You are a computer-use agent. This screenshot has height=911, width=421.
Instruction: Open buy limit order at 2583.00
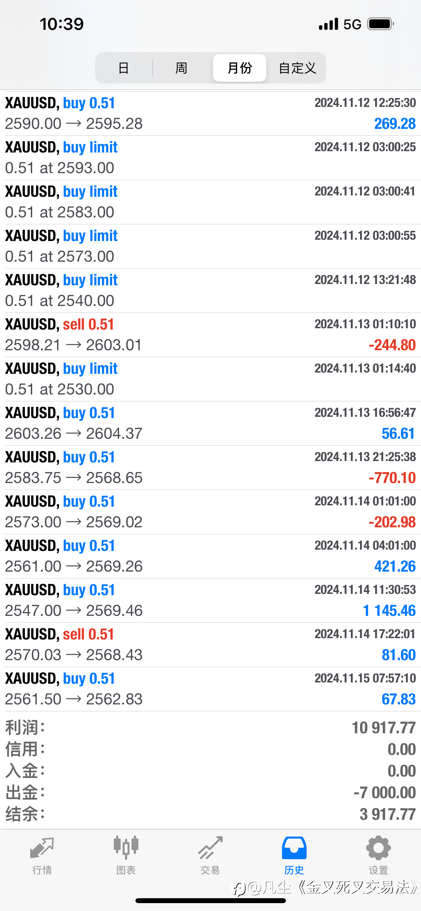pyautogui.click(x=210, y=202)
